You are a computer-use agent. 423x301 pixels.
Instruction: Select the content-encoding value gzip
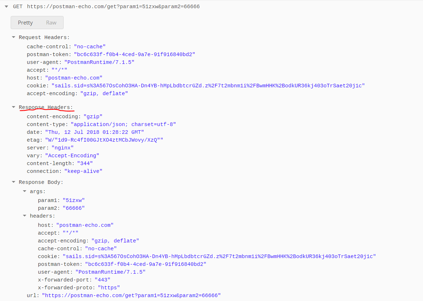coord(93,116)
